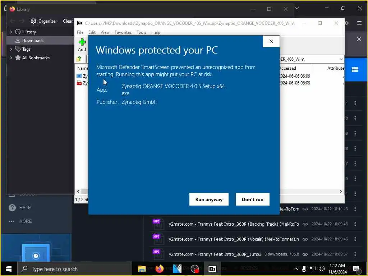Select the second accessed date 2024-06-06 06:09 row
The image size is (368, 276).
click(295, 83)
